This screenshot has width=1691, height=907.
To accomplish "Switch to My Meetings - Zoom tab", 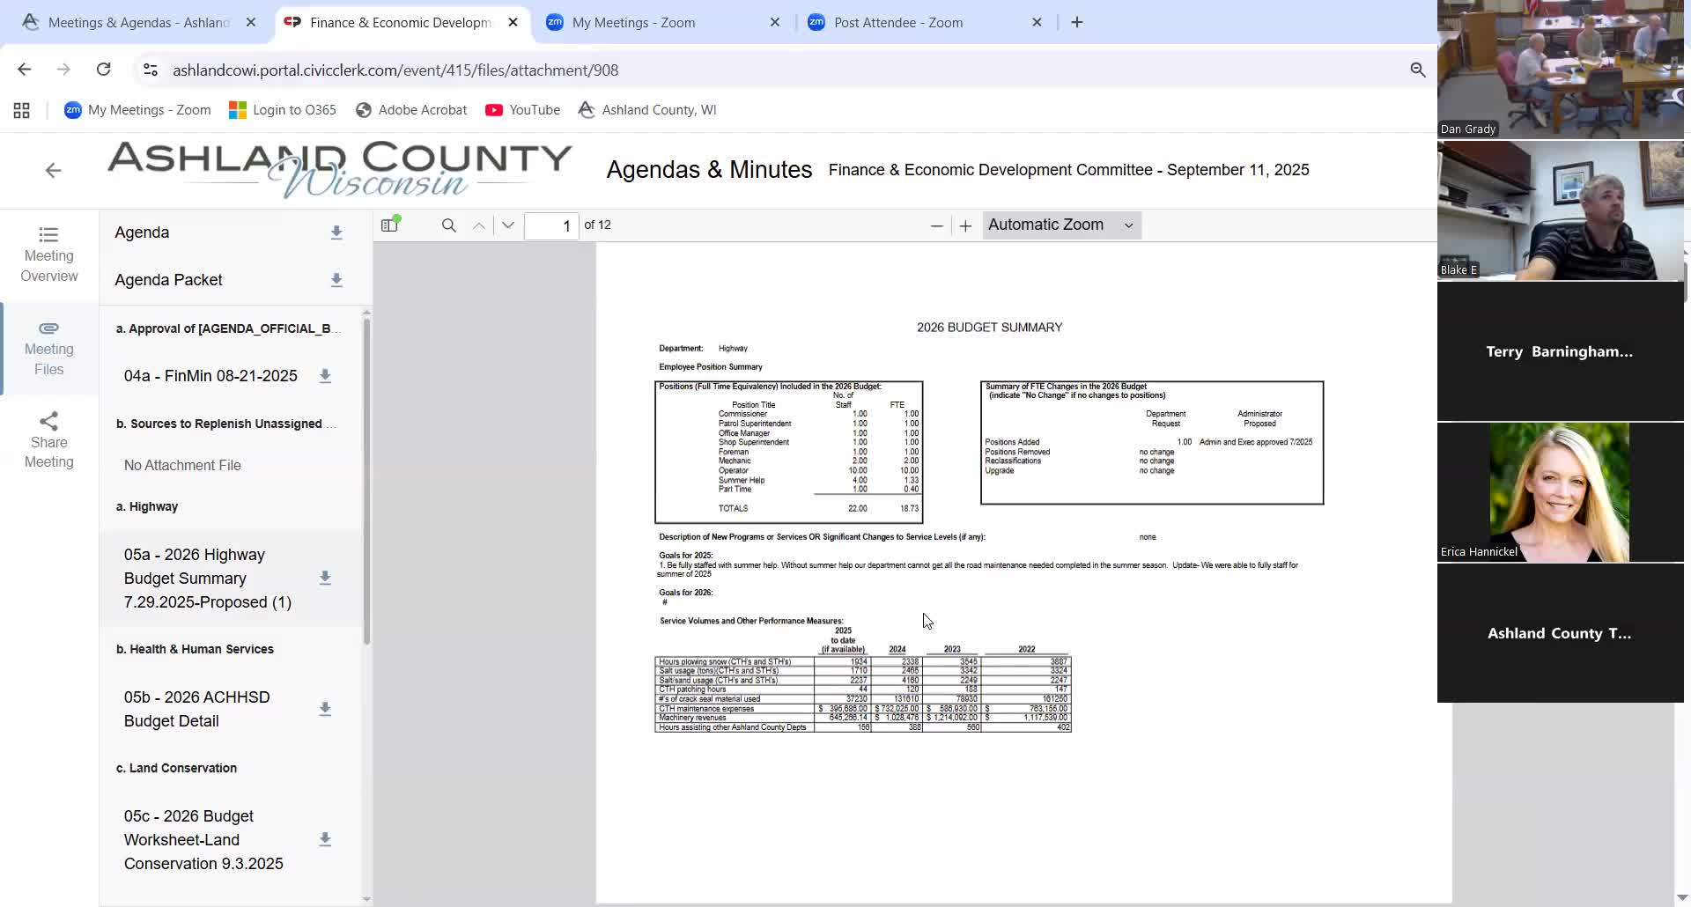I will pyautogui.click(x=662, y=22).
